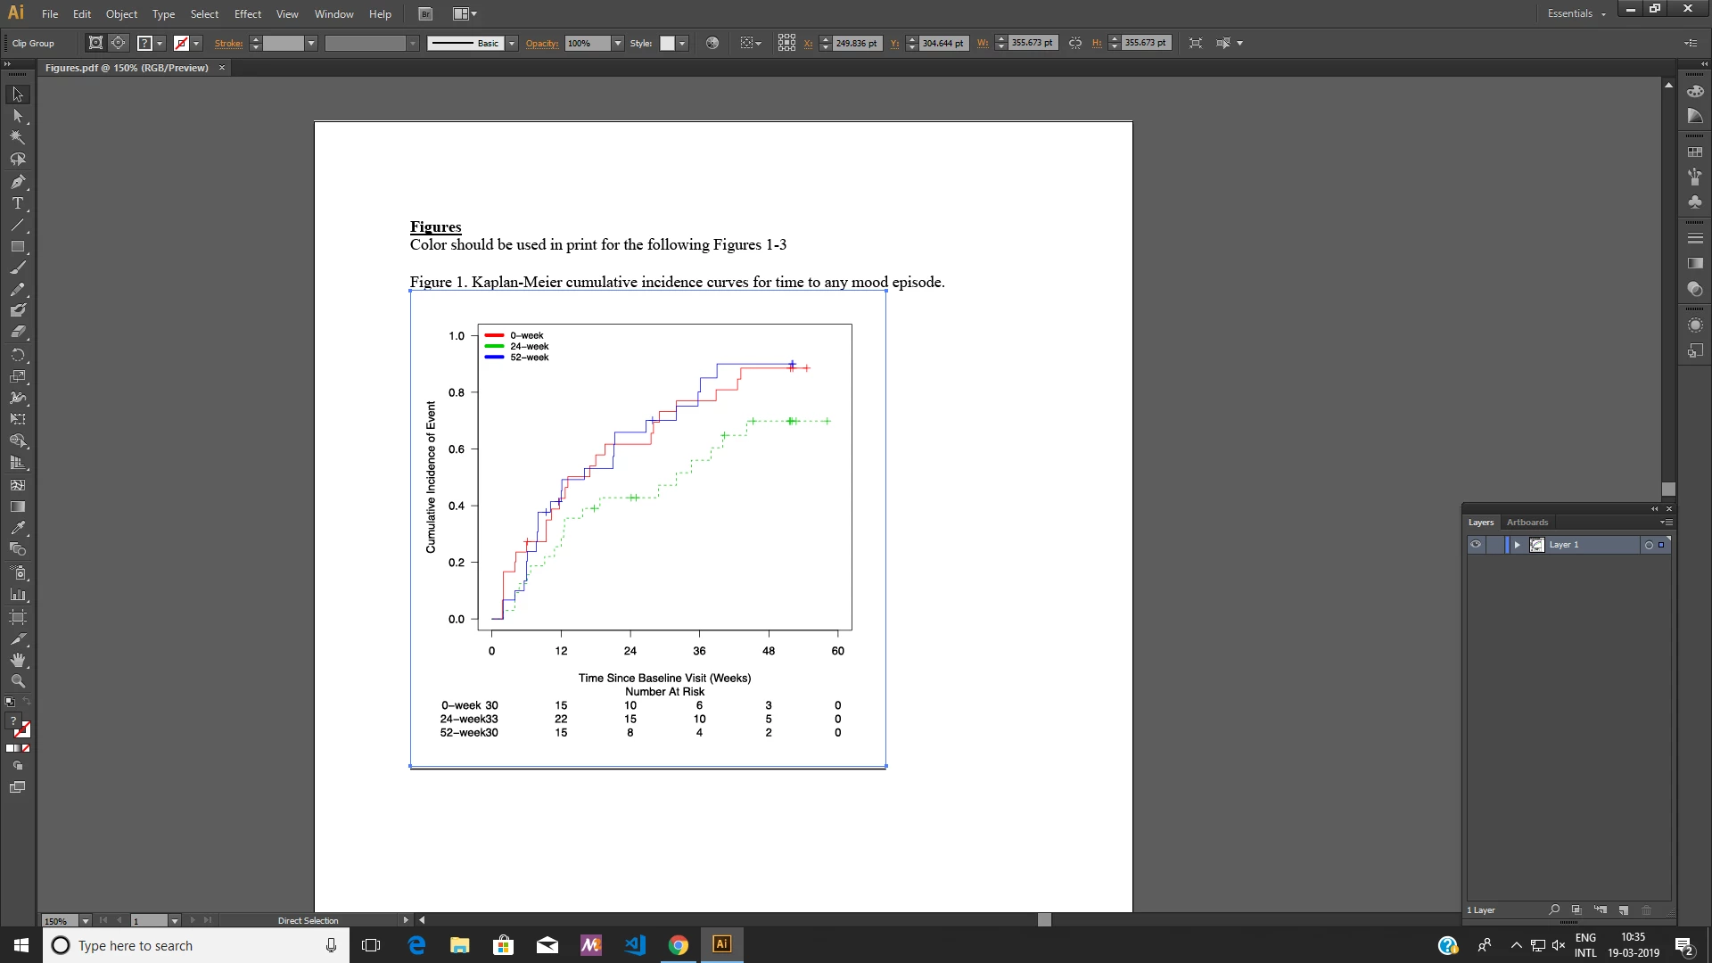
Task: Select the Eyedropper tool
Action: coord(17,528)
